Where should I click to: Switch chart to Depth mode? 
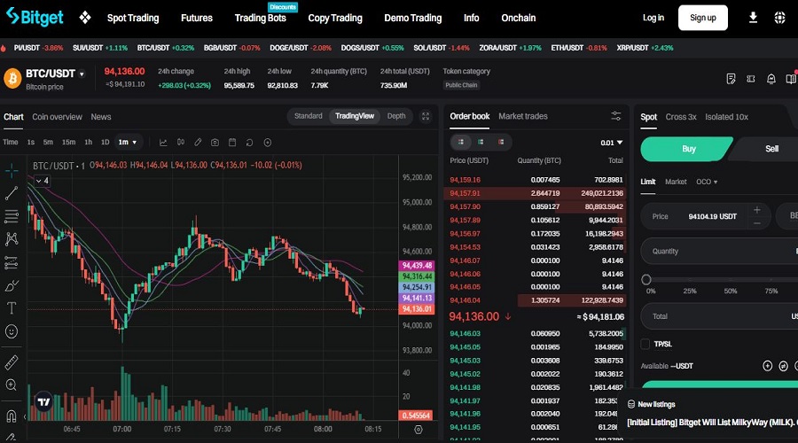pyautogui.click(x=396, y=116)
